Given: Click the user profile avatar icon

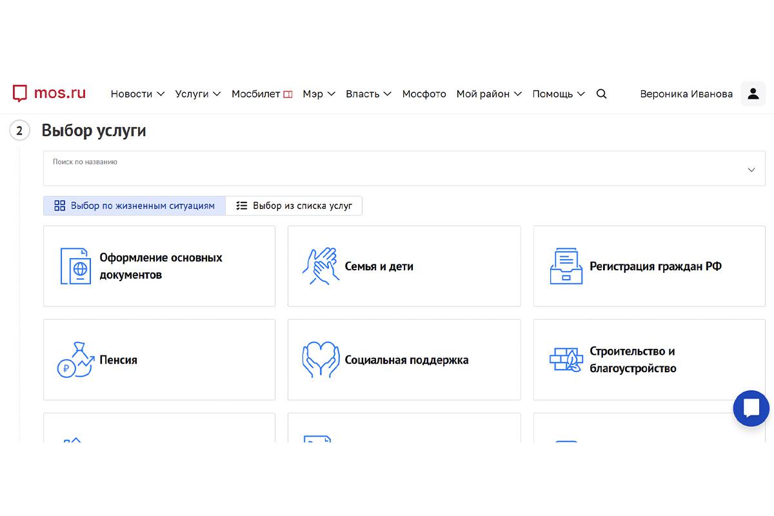Looking at the screenshot, I should point(753,94).
